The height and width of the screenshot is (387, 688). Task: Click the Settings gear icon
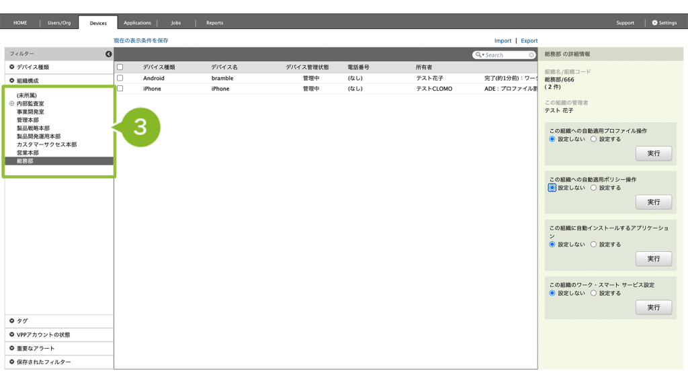pyautogui.click(x=655, y=23)
